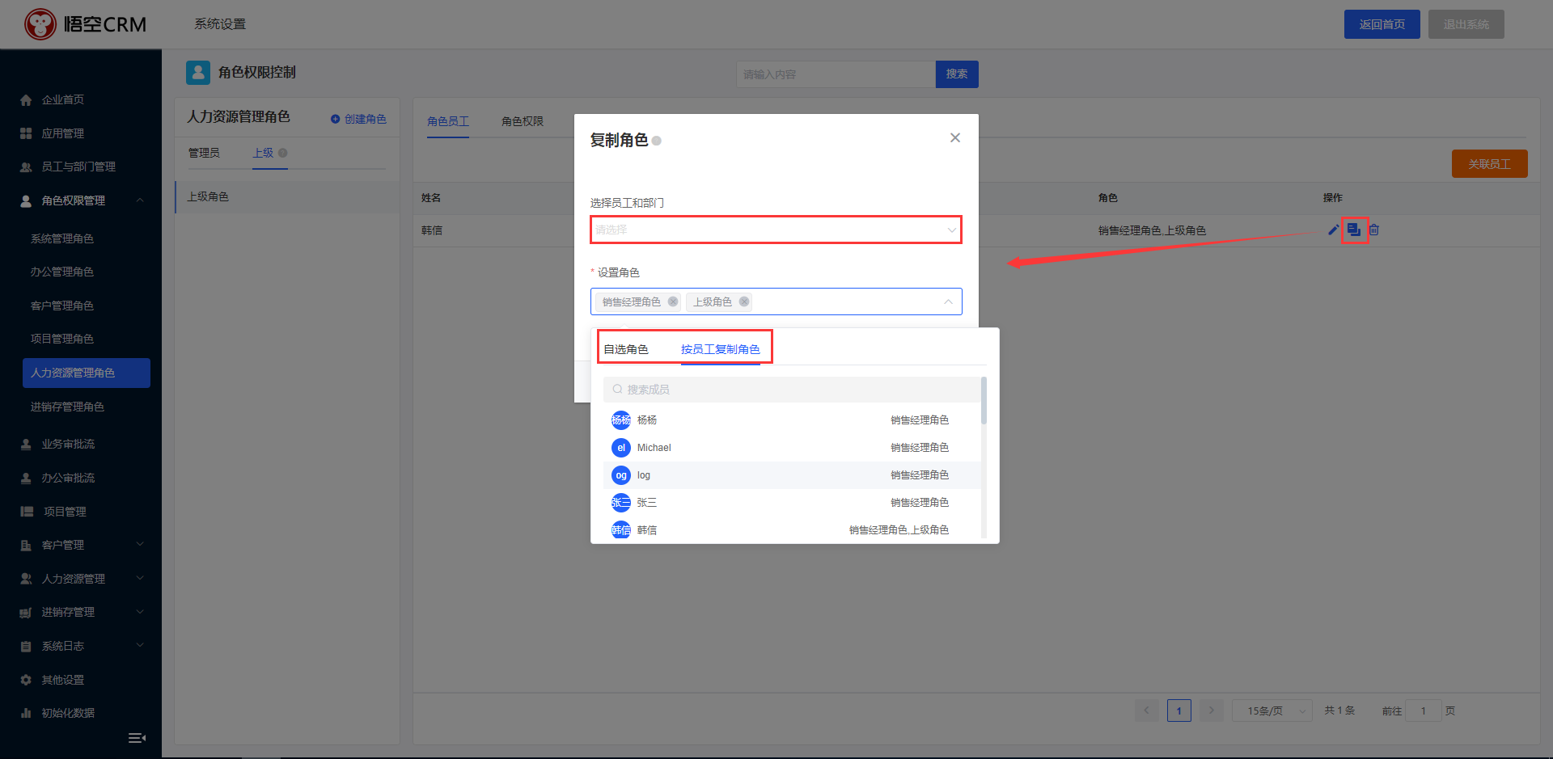Click the 角色权限管理 person icon
Image resolution: width=1553 pixels, height=759 pixels.
tap(26, 200)
